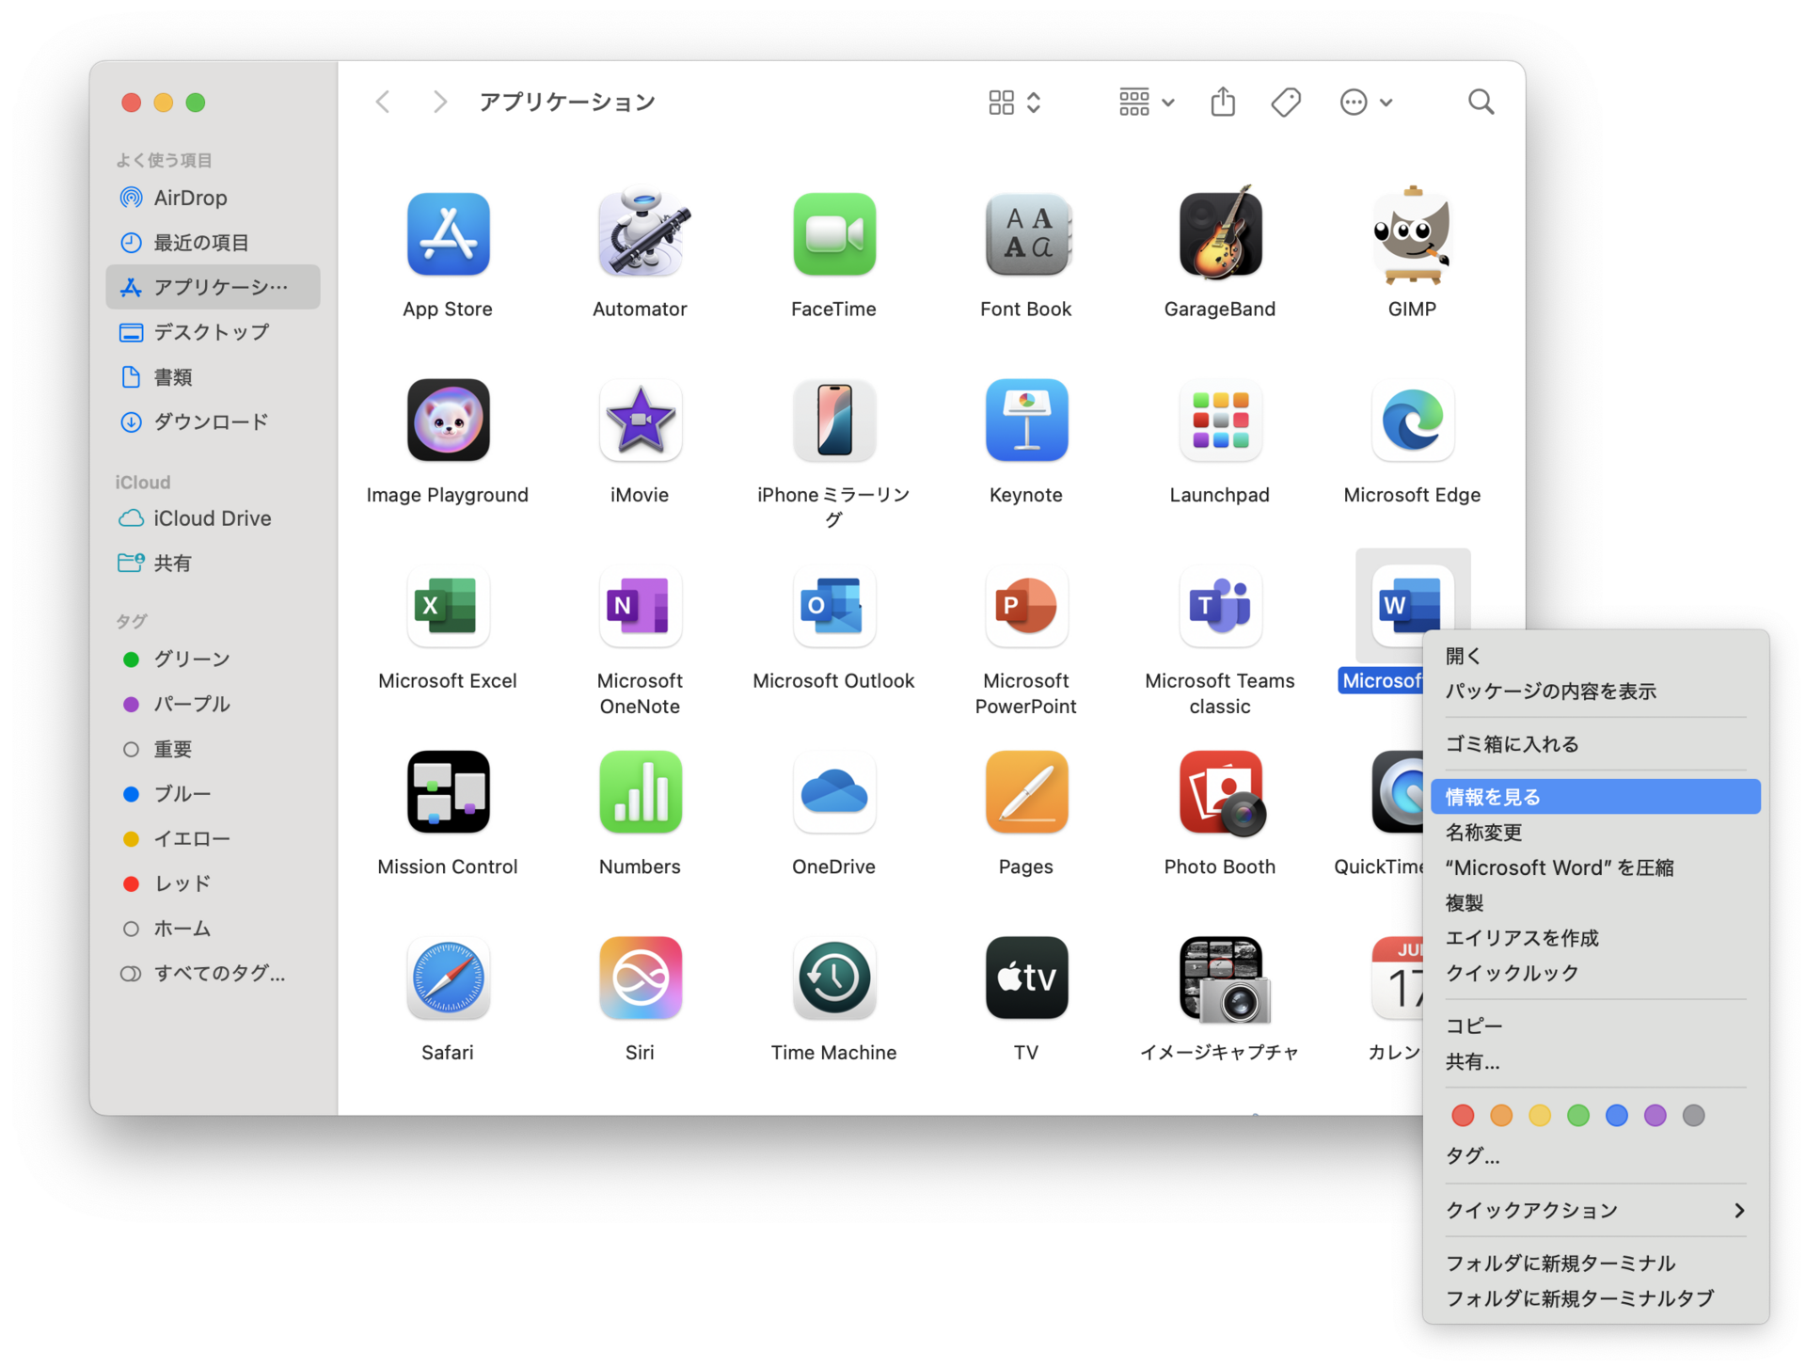The height and width of the screenshot is (1367, 1806).
Task: Select the Time Machine icon
Action: [833, 978]
